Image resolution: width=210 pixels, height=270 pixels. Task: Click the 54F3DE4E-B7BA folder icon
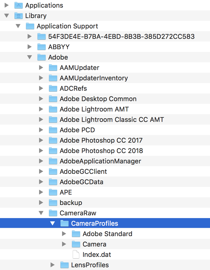tap(42, 37)
